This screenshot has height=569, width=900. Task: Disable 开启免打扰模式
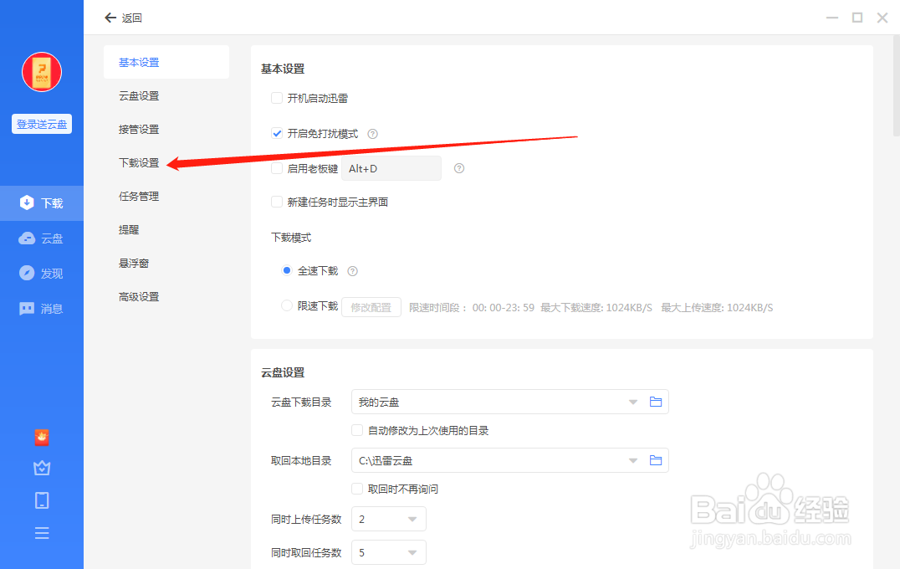(x=277, y=133)
